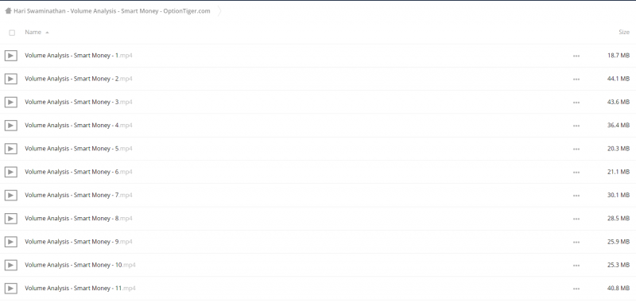Sort files by the Name column header
Image resolution: width=636 pixels, height=303 pixels.
pos(33,32)
